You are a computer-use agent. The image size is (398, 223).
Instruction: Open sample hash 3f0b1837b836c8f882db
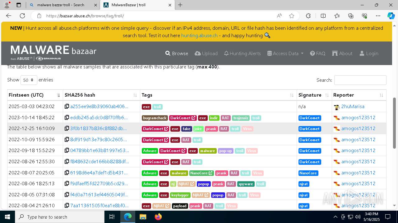click(98, 129)
